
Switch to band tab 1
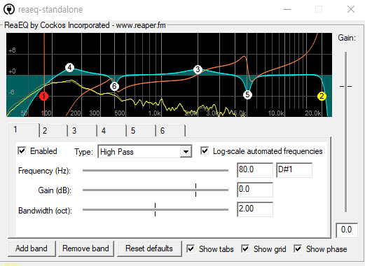pyautogui.click(x=24, y=129)
